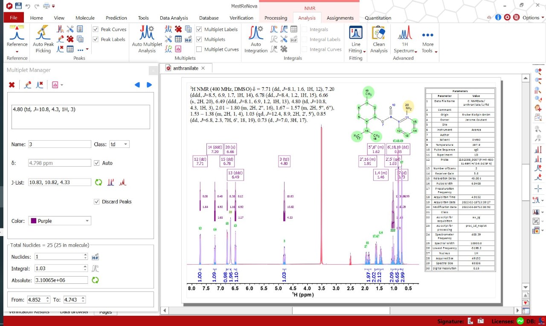Viewport: 546px width, 326px height.
Task: Open the Line Fitting tool
Action: pos(355,40)
